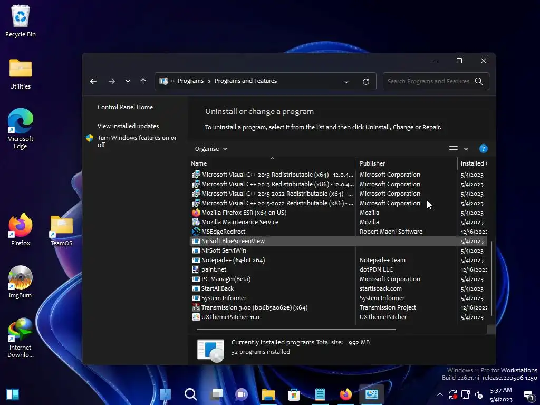
Task: Open taskbar Search
Action: click(x=190, y=394)
